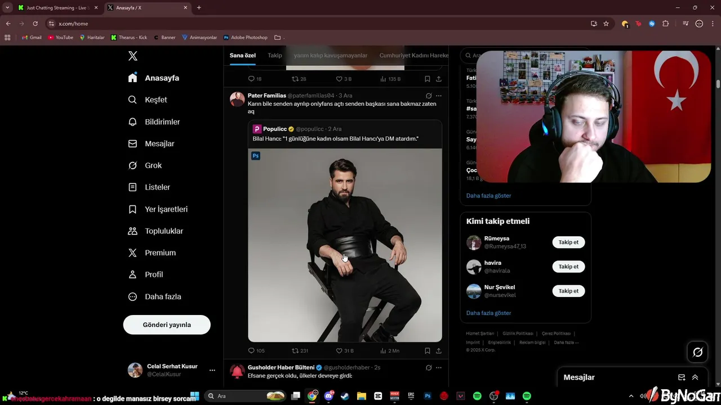Image resolution: width=721 pixels, height=405 pixels.
Task: Open Steam from the taskbar
Action: point(345,396)
